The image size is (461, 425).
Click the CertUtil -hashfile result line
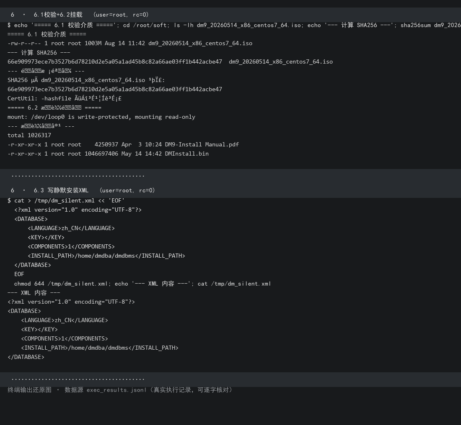point(65,98)
